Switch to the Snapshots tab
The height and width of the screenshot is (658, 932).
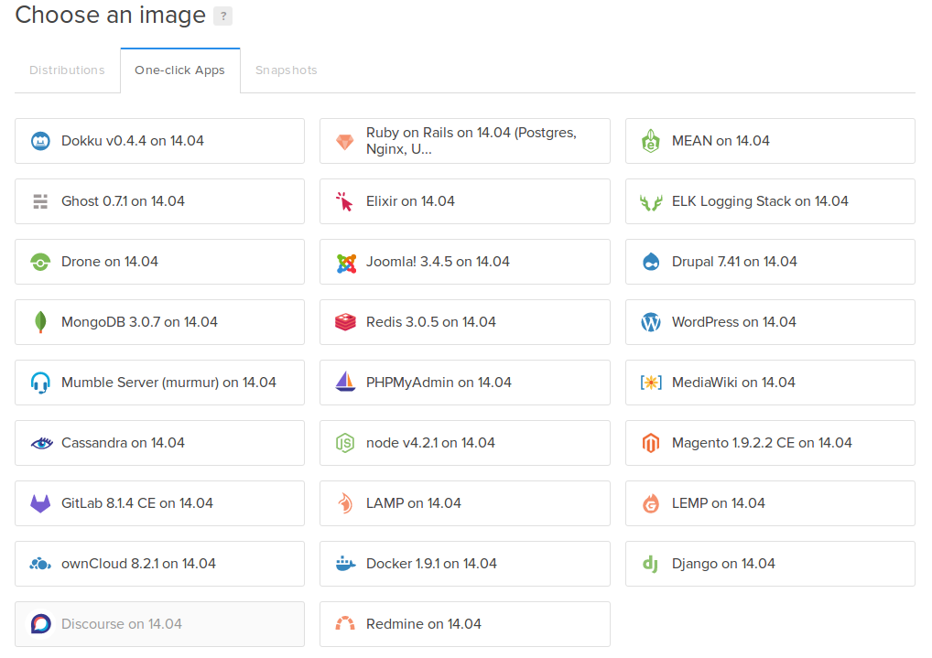(287, 70)
